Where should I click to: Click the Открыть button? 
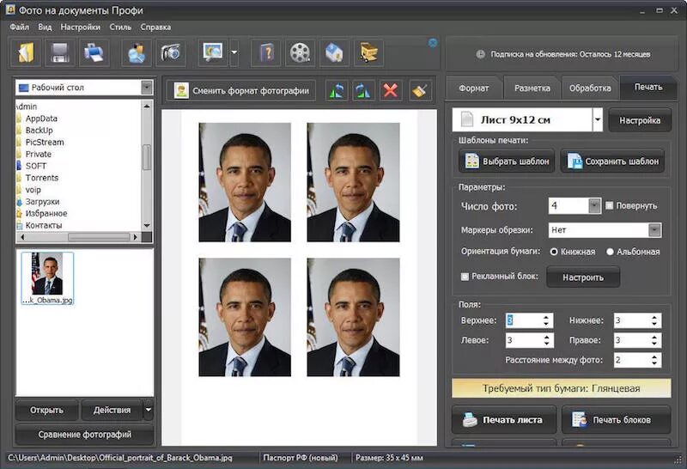click(47, 411)
